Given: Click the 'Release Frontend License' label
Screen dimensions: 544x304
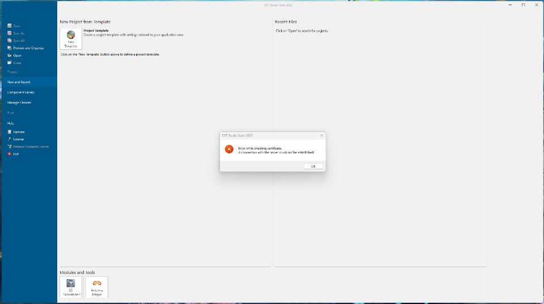Looking at the screenshot, I should [x=31, y=147].
